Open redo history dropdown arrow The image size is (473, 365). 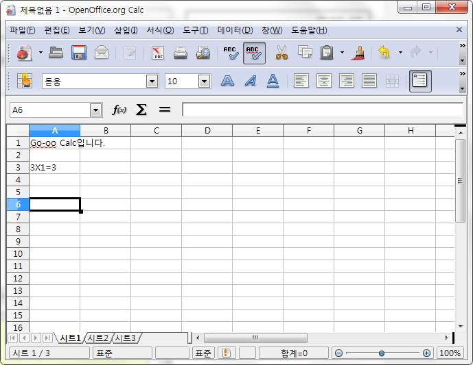pyautogui.click(x=430, y=53)
